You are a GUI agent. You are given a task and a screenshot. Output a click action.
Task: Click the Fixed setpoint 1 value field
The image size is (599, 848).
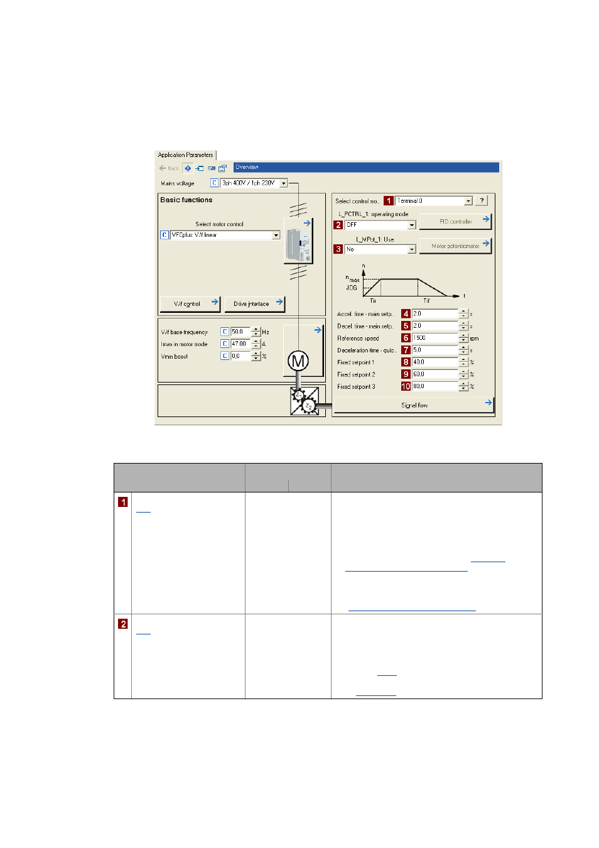pos(435,362)
